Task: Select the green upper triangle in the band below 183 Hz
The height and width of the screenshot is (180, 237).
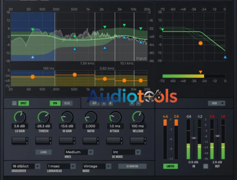Action: [x=33, y=29]
